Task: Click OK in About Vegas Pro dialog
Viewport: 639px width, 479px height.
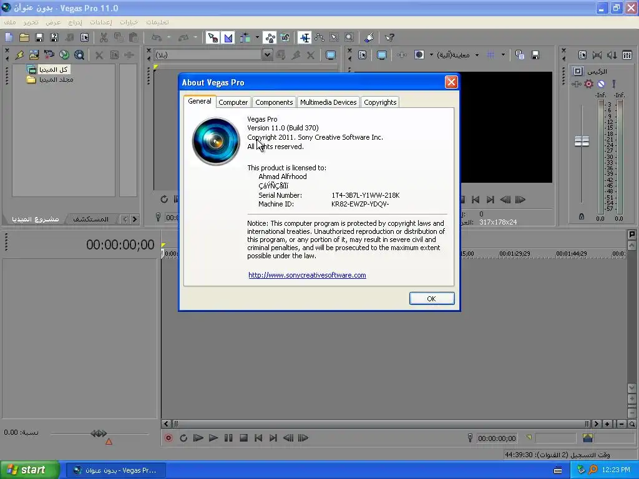Action: [x=432, y=299]
